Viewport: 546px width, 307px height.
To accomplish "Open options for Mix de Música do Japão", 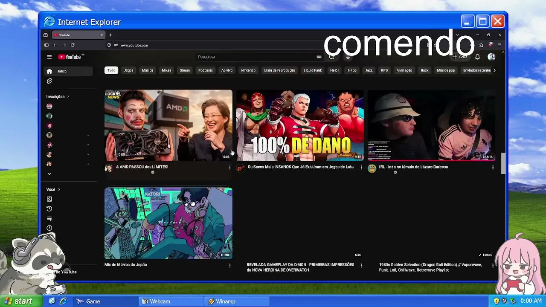I will coord(229,266).
